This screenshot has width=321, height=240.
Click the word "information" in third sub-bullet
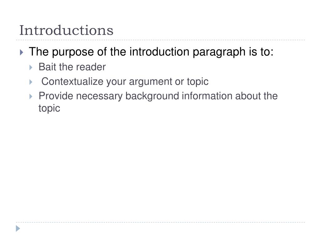pyautogui.click(x=207, y=96)
